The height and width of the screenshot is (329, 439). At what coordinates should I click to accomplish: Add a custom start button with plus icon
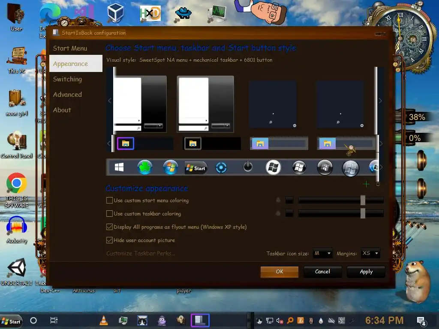[366, 184]
